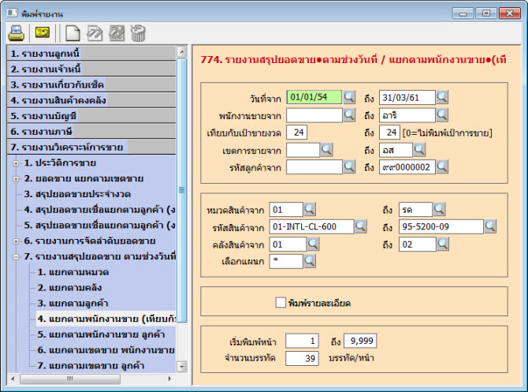The image size is (528, 392).
Task: Open the 2. รายงานเจ้าหนี้ menu section
Action: click(x=91, y=69)
